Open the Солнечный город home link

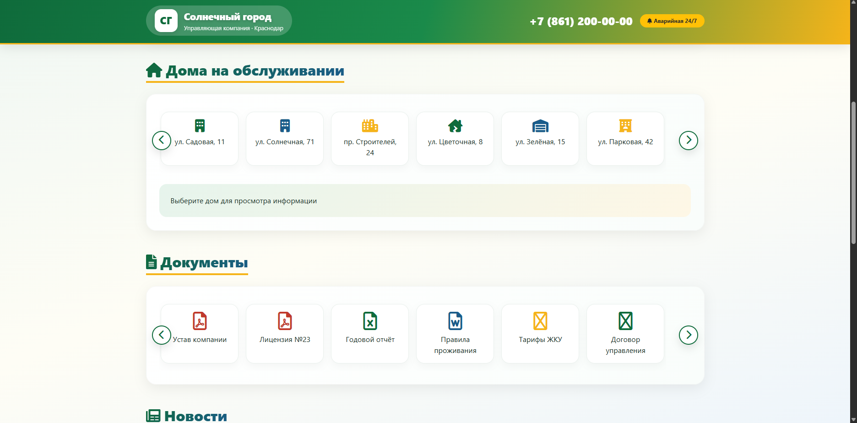click(x=219, y=21)
